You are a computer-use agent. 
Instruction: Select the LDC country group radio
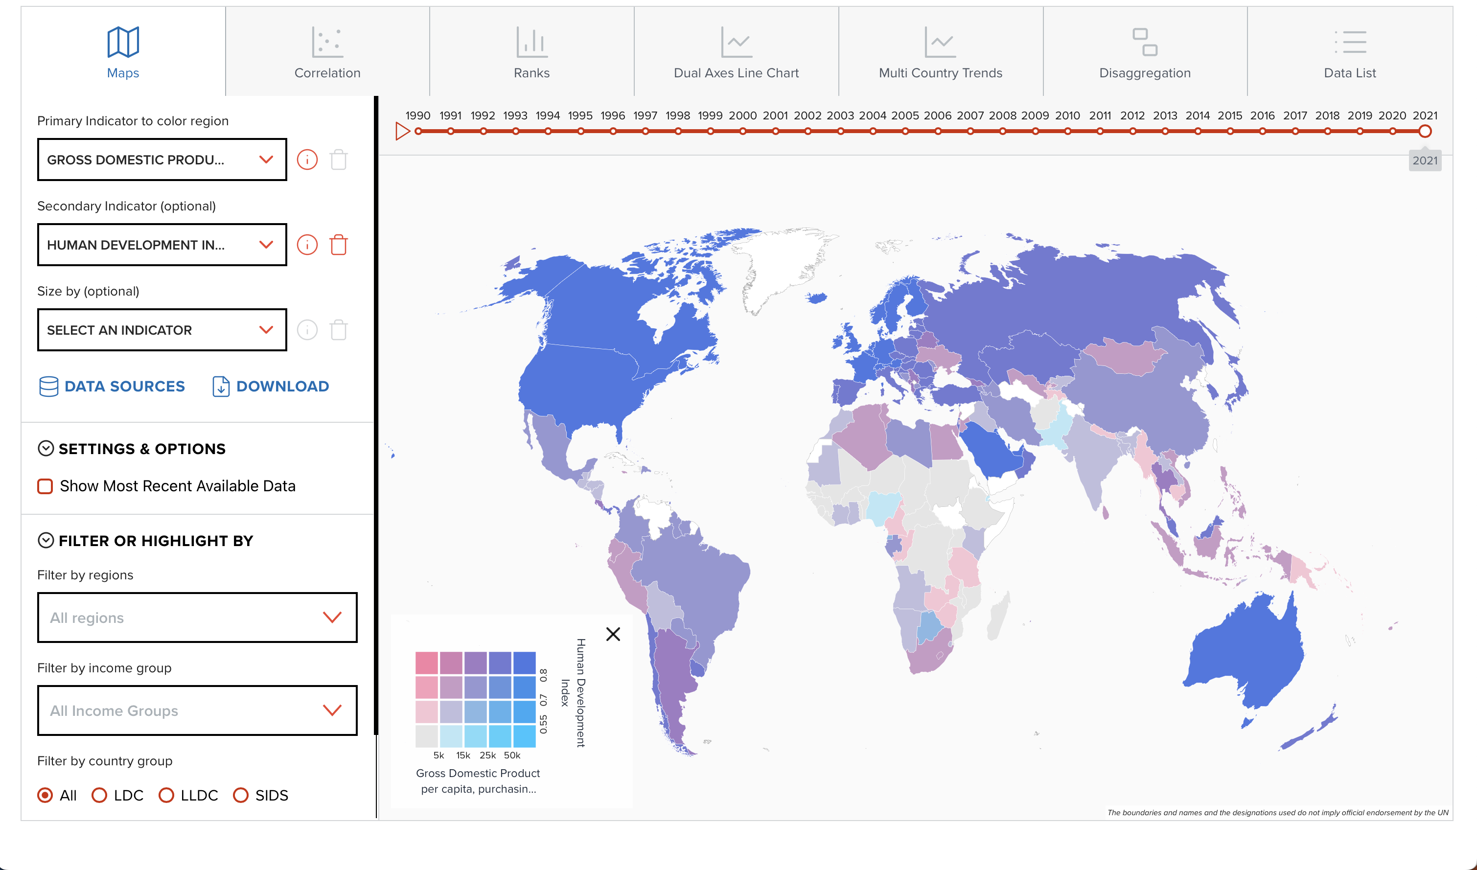click(x=100, y=795)
